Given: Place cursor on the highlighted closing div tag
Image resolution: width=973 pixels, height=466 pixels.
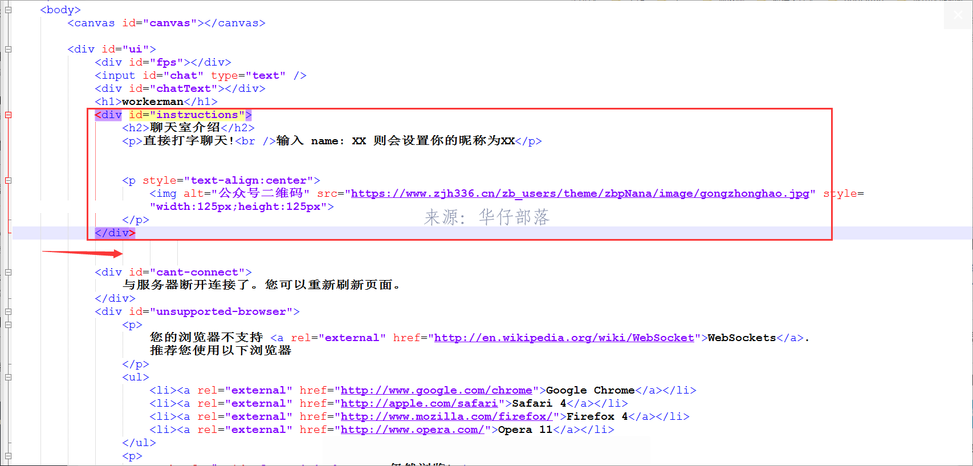Looking at the screenshot, I should [x=115, y=233].
